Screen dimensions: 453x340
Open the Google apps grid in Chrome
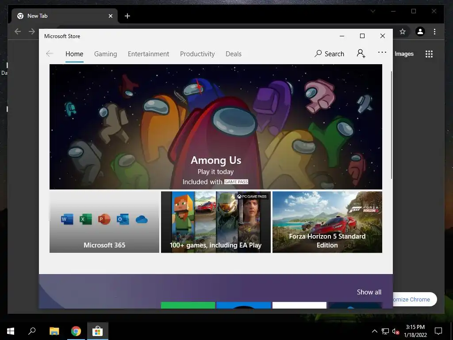click(429, 54)
